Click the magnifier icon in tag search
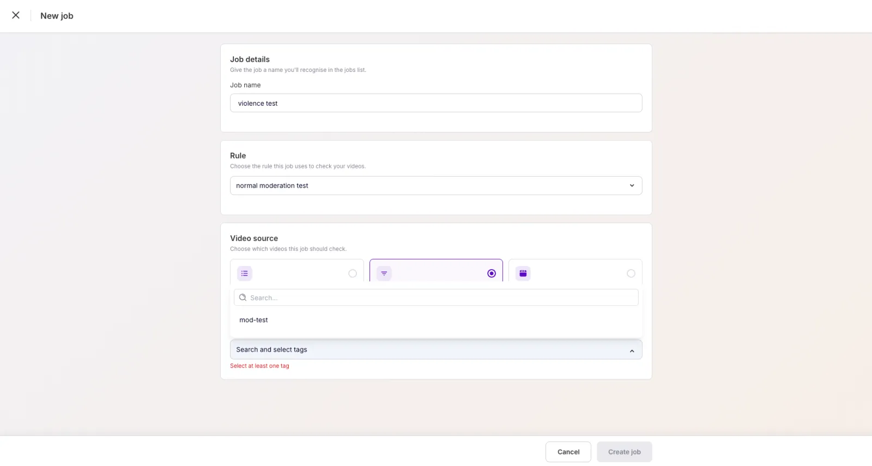872x466 pixels. pyautogui.click(x=243, y=298)
